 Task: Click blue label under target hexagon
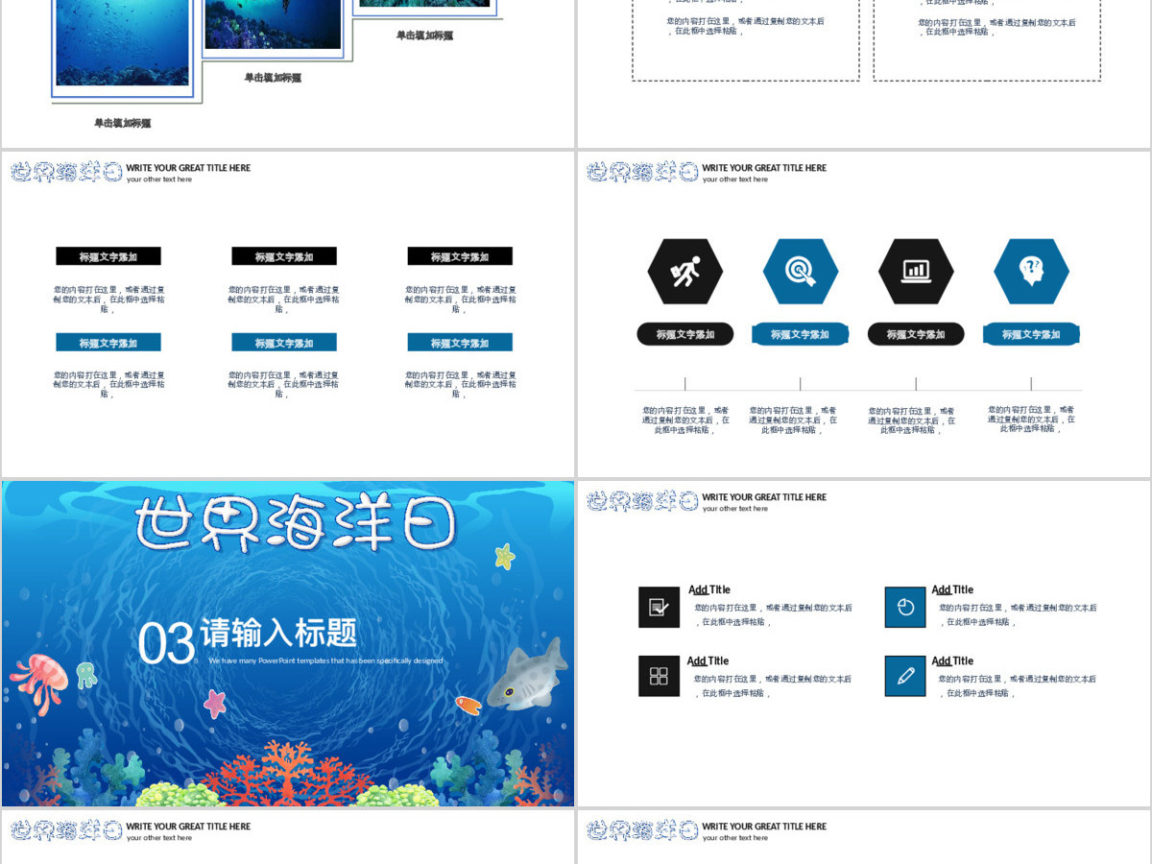[801, 334]
